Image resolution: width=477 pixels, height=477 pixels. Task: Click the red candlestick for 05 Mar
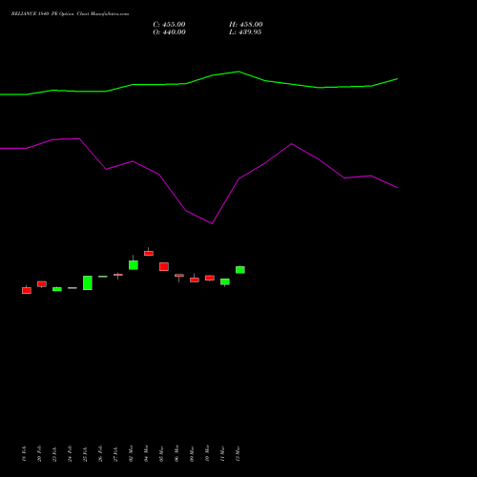[x=164, y=266]
